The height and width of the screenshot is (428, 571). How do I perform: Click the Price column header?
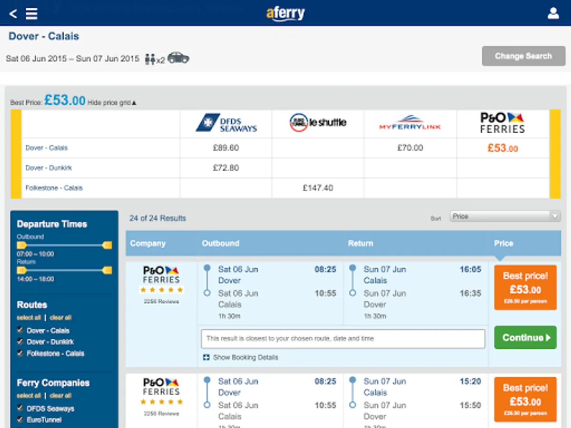coord(503,243)
